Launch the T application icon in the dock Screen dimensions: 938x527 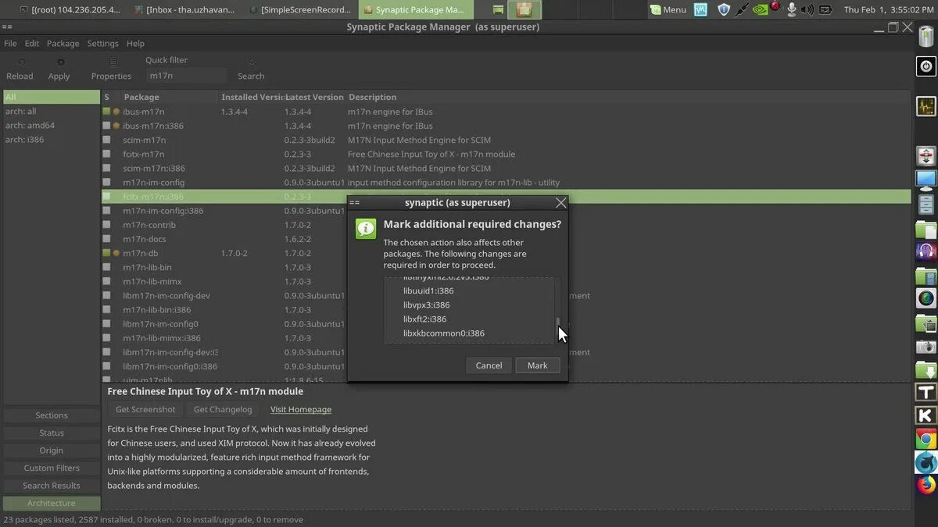pyautogui.click(x=926, y=393)
